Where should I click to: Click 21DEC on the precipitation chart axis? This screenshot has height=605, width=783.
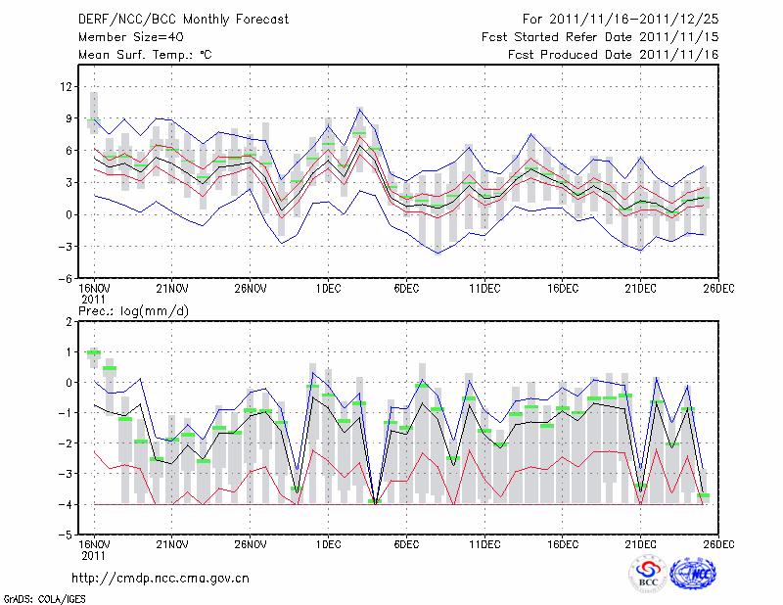[640, 544]
